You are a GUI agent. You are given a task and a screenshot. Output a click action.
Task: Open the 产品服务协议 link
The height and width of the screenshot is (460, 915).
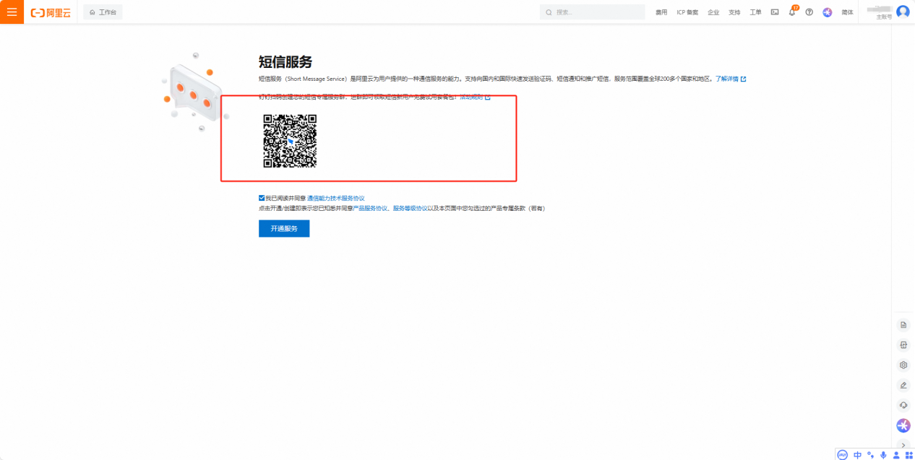371,208
